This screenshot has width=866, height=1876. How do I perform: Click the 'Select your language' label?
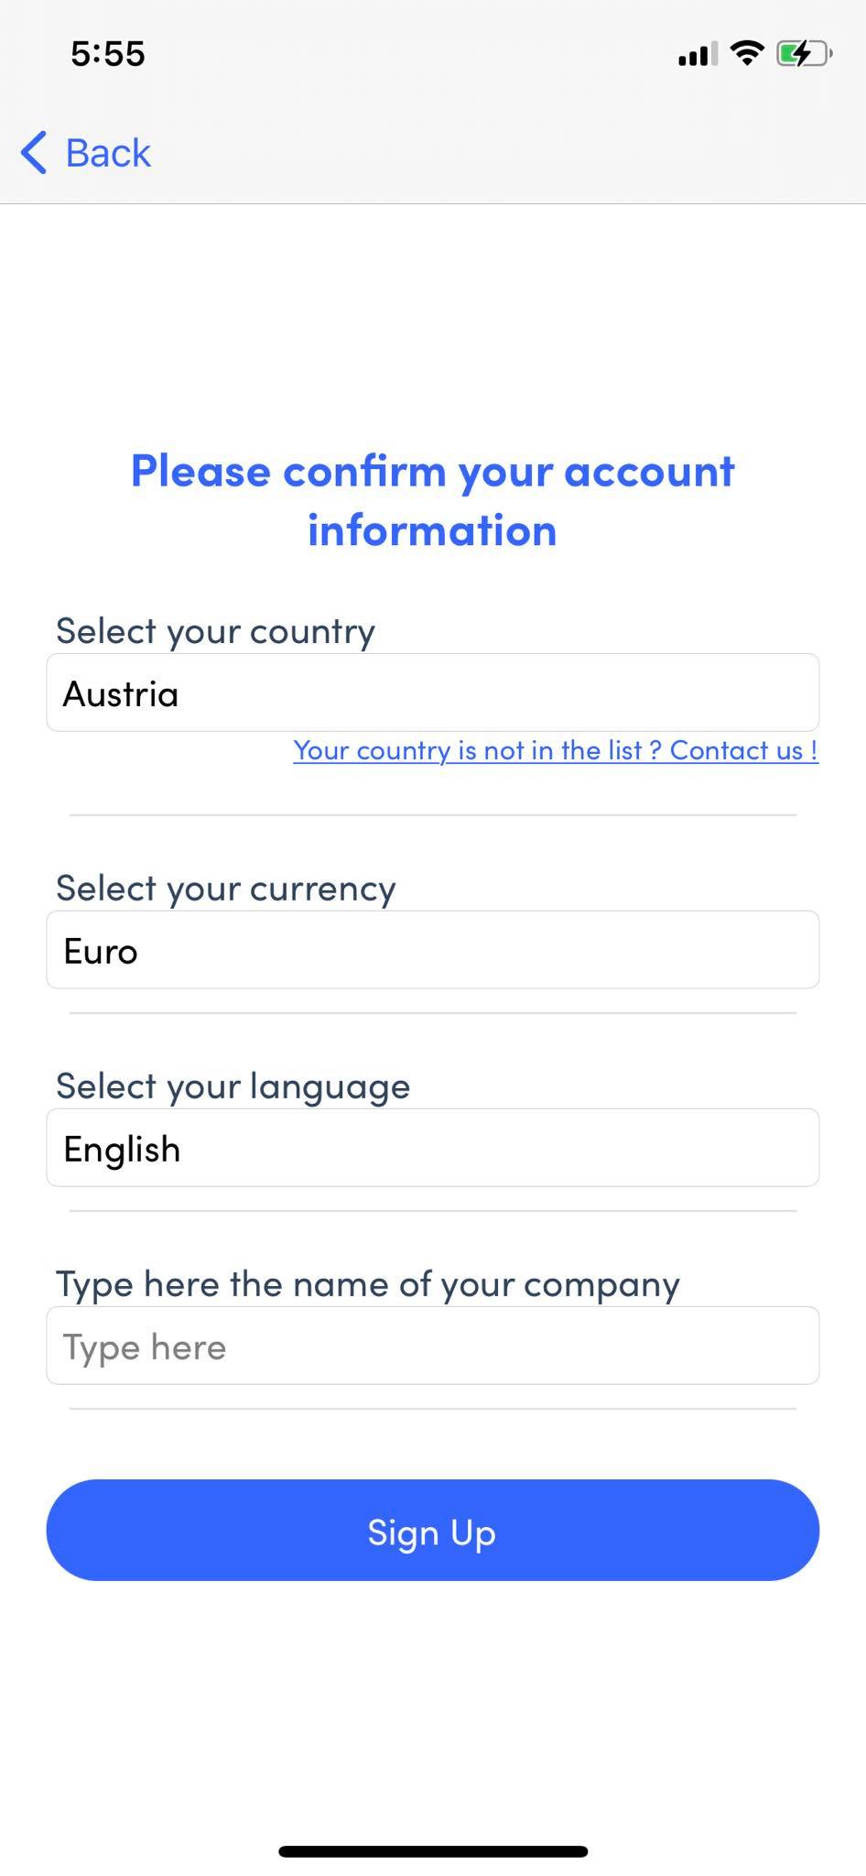[233, 1086]
